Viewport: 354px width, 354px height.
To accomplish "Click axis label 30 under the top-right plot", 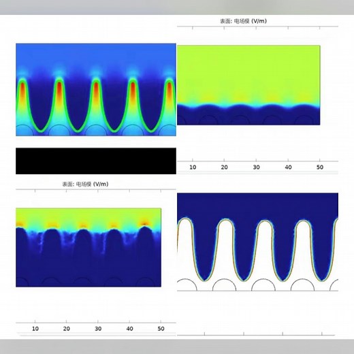I will tap(256, 167).
